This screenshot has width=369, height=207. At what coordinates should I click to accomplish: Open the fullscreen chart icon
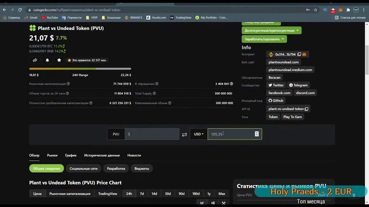(224, 203)
